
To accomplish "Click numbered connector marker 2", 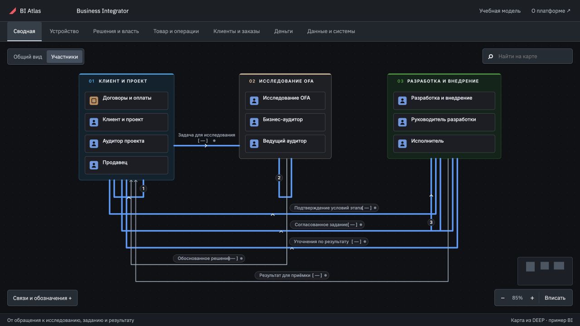I will click(279, 178).
